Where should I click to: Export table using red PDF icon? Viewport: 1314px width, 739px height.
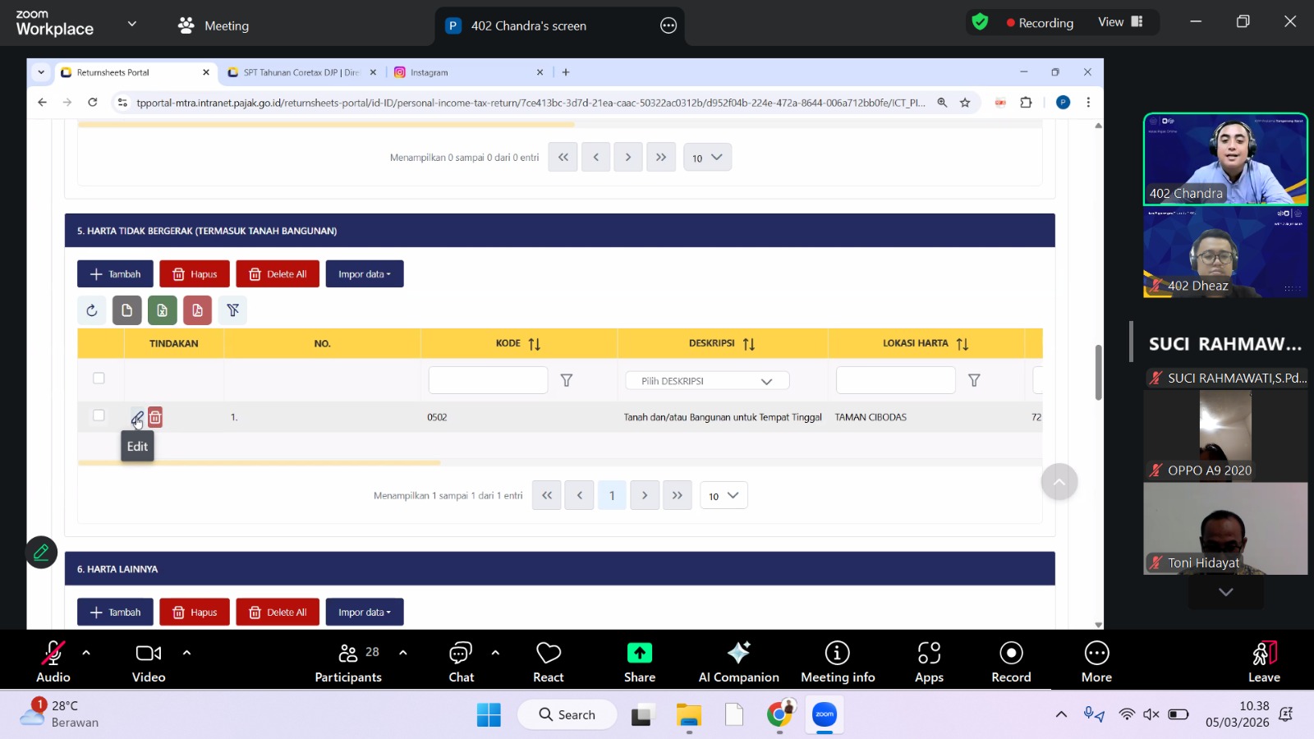point(197,310)
